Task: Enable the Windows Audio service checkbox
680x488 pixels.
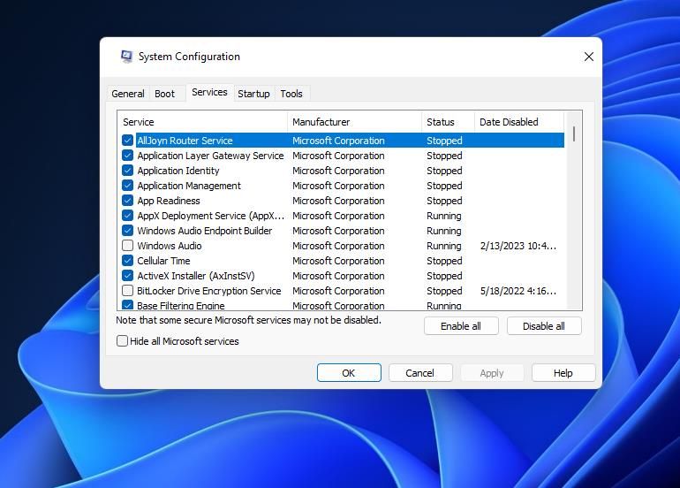Action: coord(127,246)
